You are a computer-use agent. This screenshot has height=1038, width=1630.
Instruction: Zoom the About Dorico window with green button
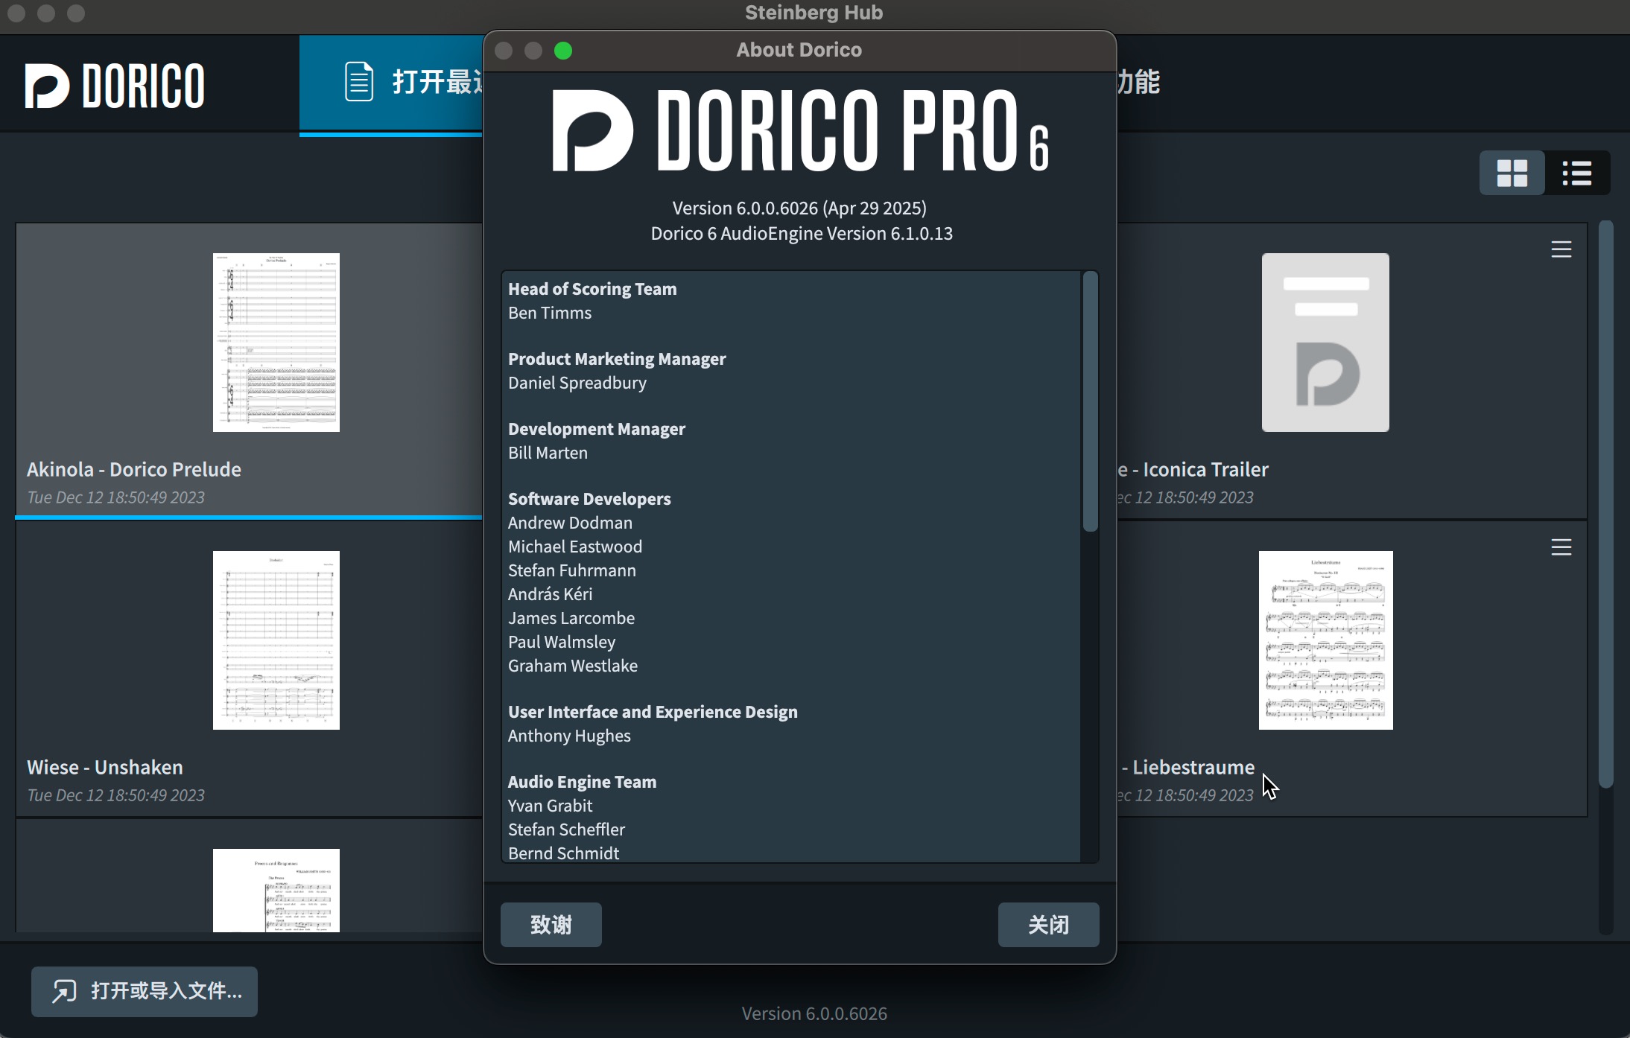[x=563, y=51]
